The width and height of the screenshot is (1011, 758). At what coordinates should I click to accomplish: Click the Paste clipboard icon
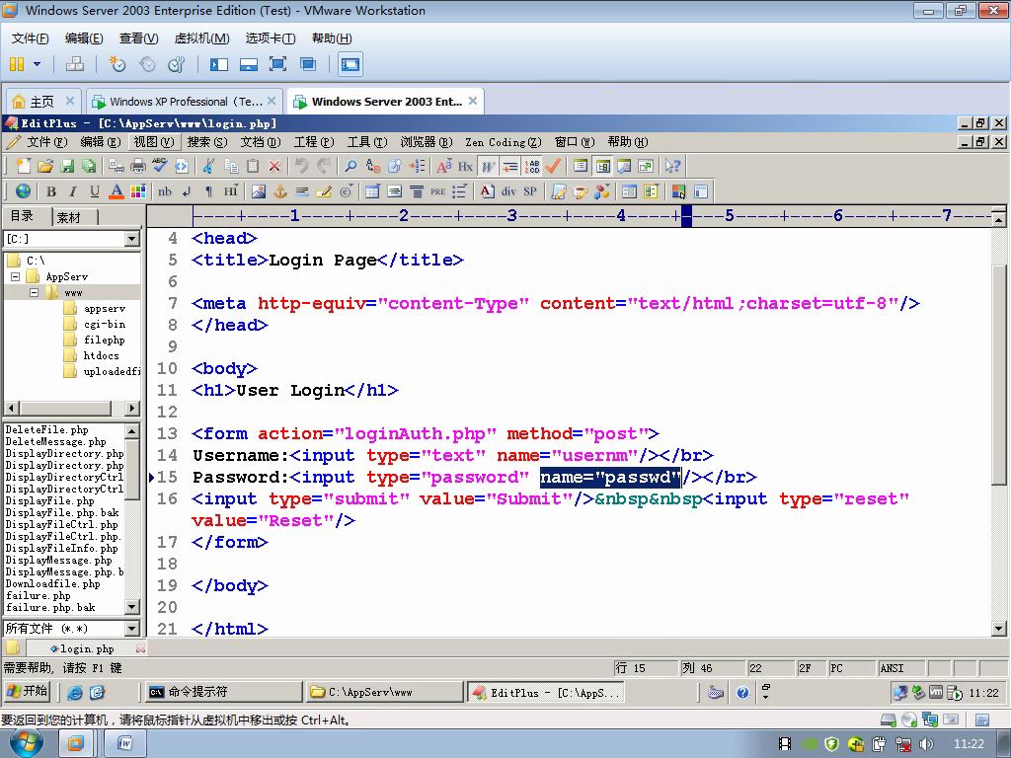[x=253, y=166]
